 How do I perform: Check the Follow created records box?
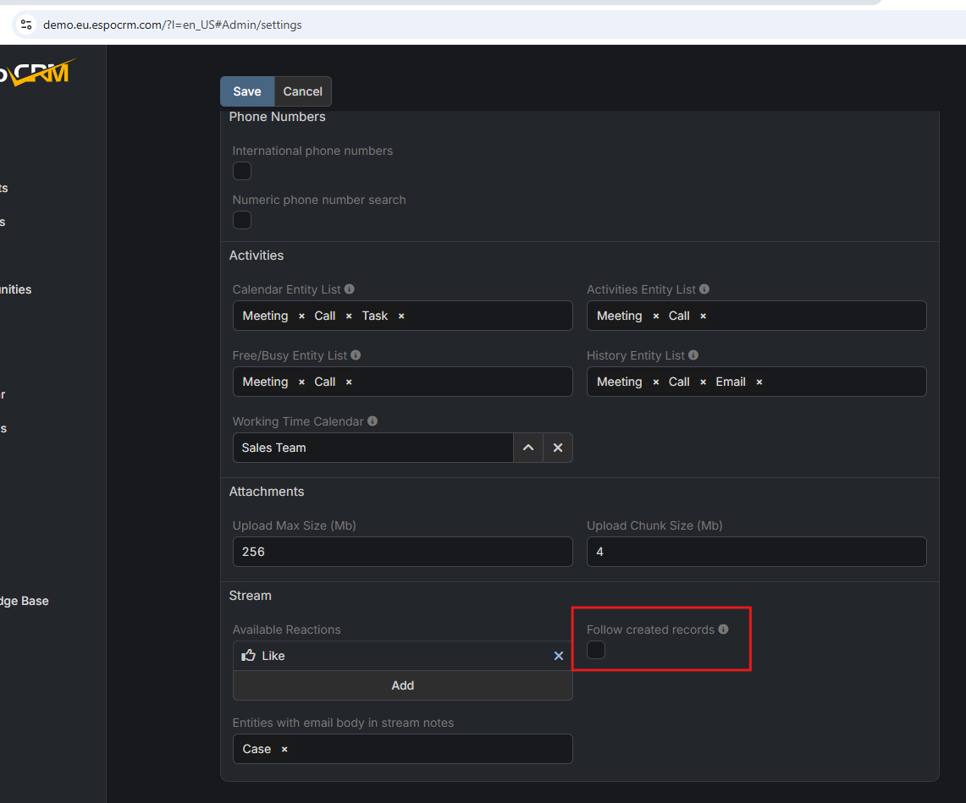[x=596, y=650]
